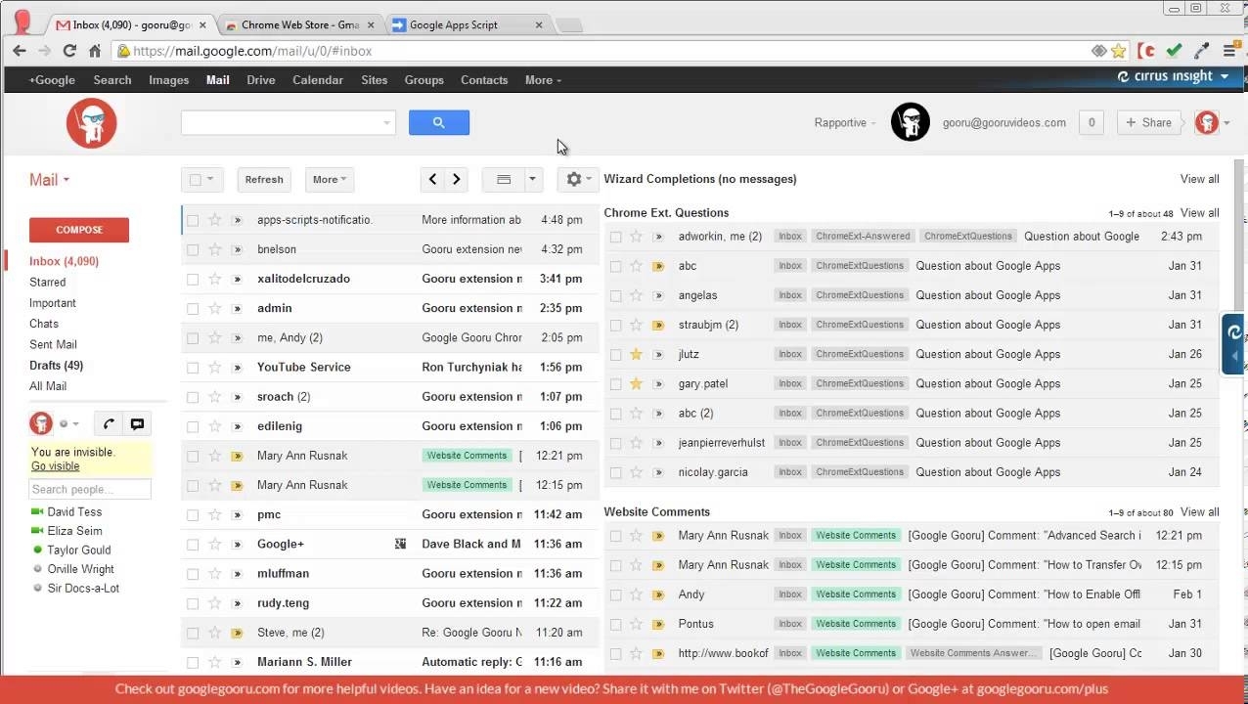Open the split pane mode dropdown arrow

(532, 179)
